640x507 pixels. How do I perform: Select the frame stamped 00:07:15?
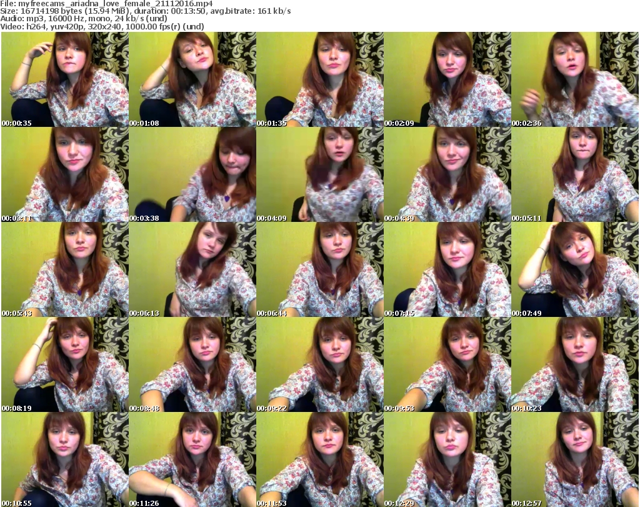pos(447,270)
